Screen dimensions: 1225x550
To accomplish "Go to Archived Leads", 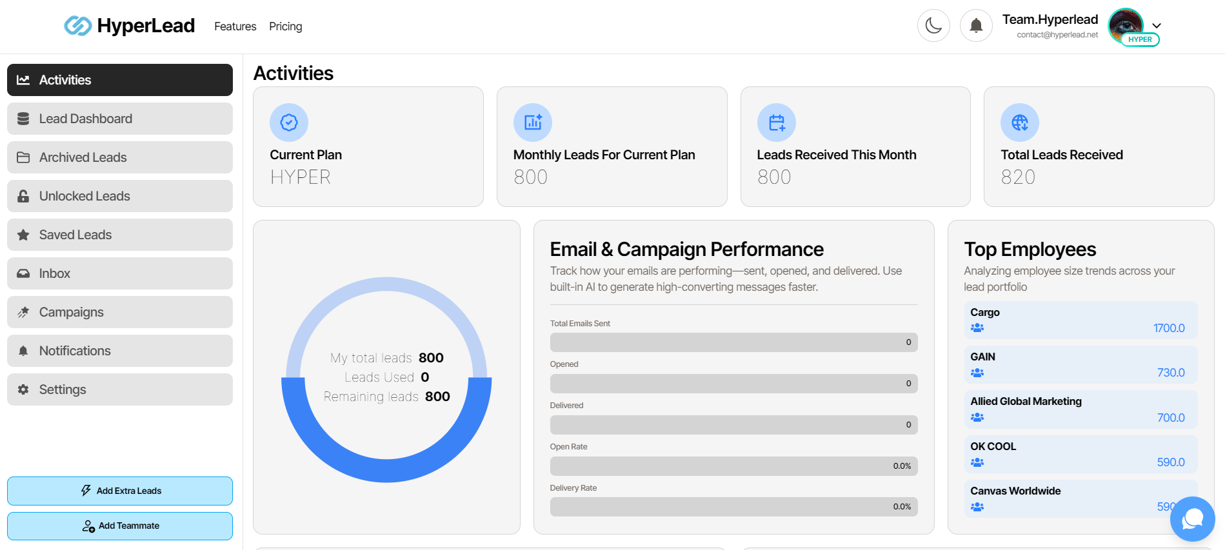I will pos(120,157).
